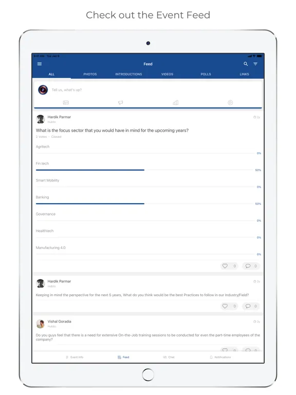
Task: Click the 2y timestamp on poll post
Action: (256, 117)
